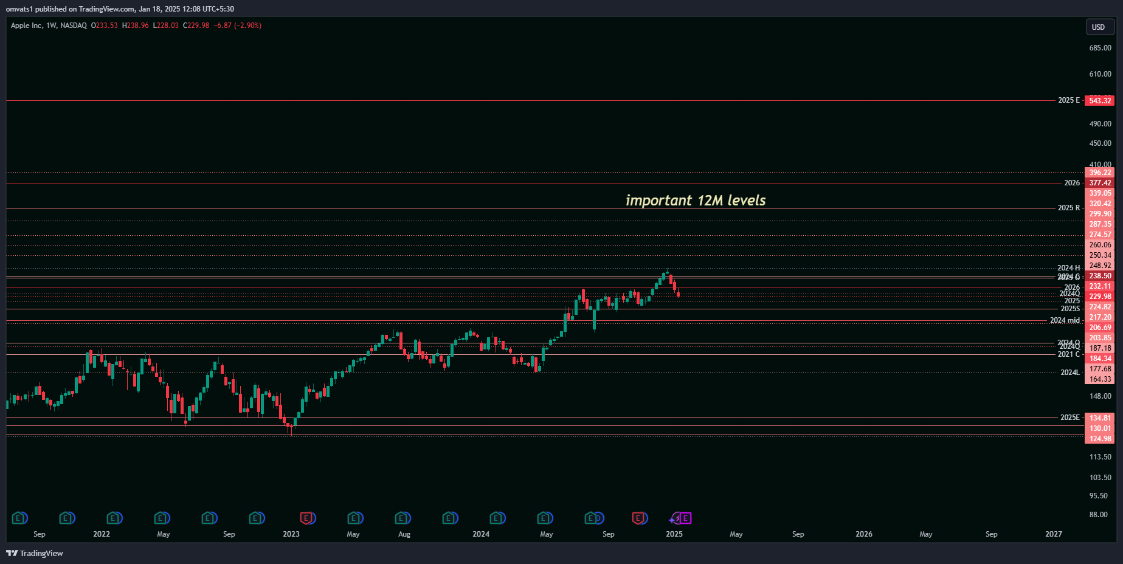The image size is (1123, 564).
Task: Click the 396.22 price label
Action: [1099, 173]
